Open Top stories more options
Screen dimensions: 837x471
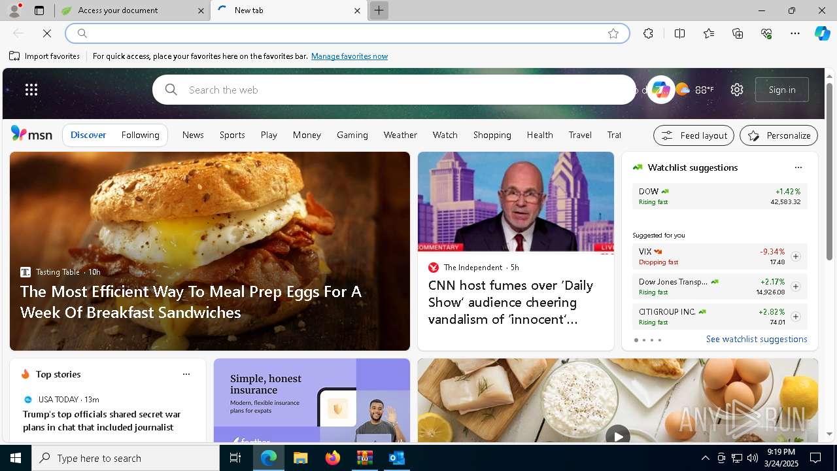(x=186, y=374)
